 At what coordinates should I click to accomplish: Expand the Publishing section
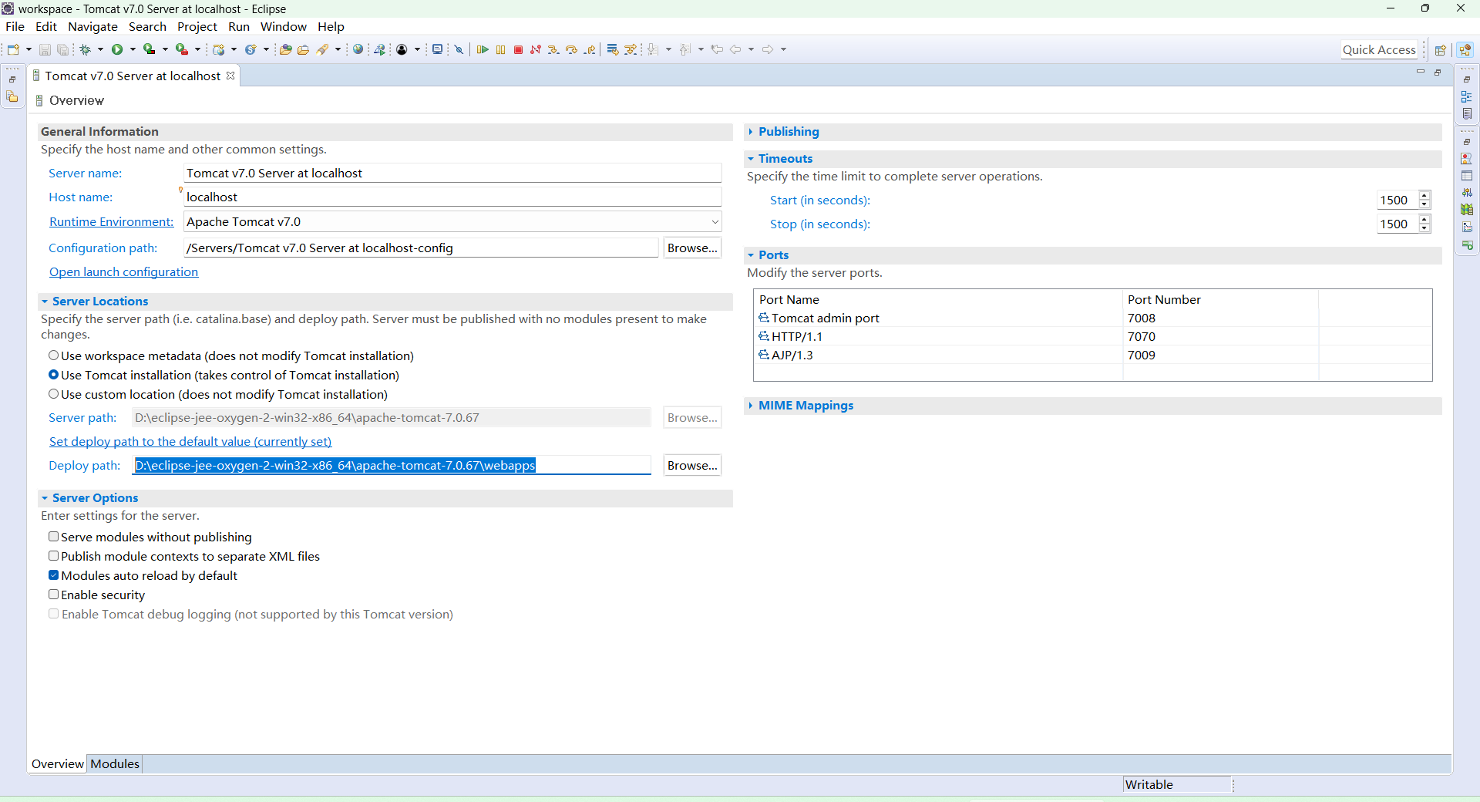[x=750, y=132]
